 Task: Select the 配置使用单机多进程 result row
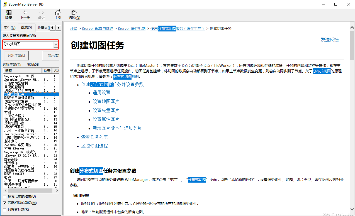click(x=31, y=98)
